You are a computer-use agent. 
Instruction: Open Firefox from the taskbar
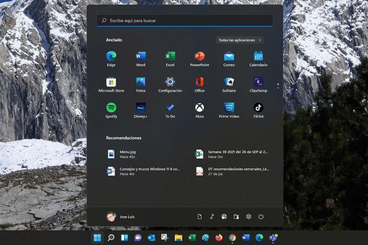(219, 238)
